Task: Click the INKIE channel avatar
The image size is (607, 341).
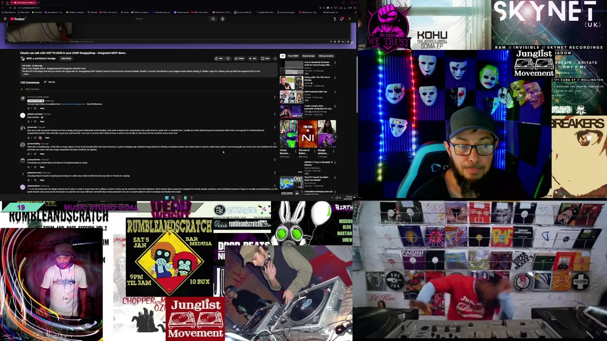Action: [x=22, y=58]
